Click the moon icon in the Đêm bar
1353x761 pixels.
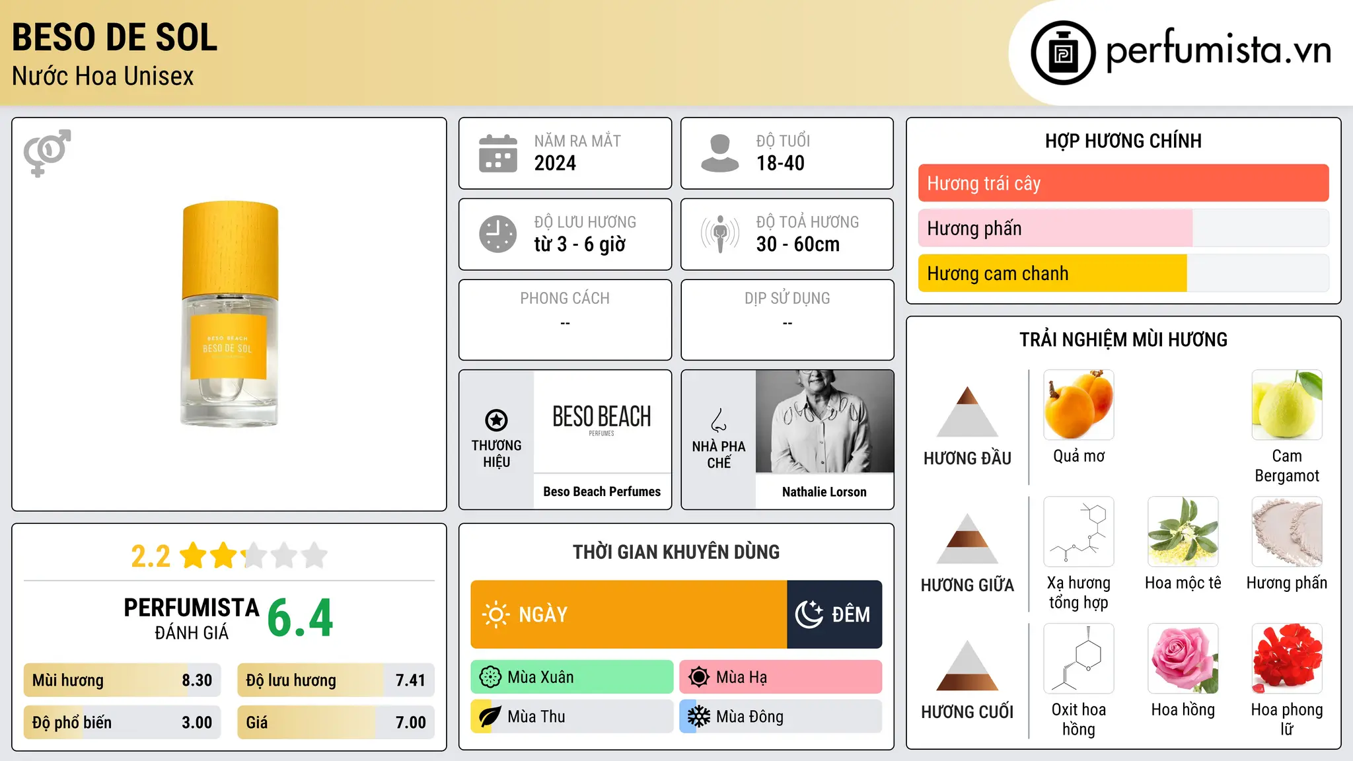pos(809,614)
